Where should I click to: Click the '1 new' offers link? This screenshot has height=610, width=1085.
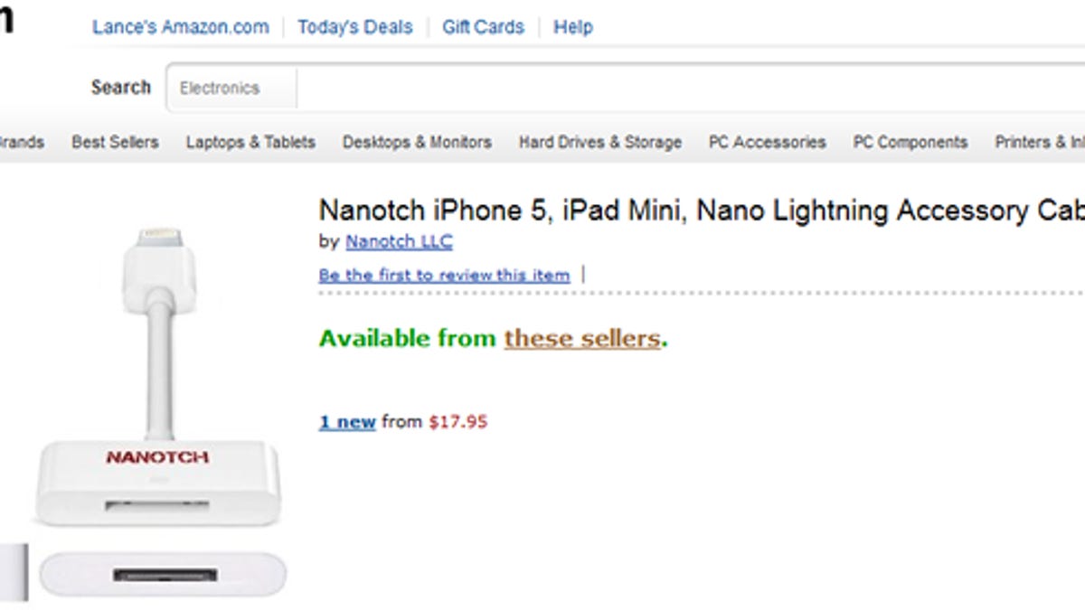point(347,421)
